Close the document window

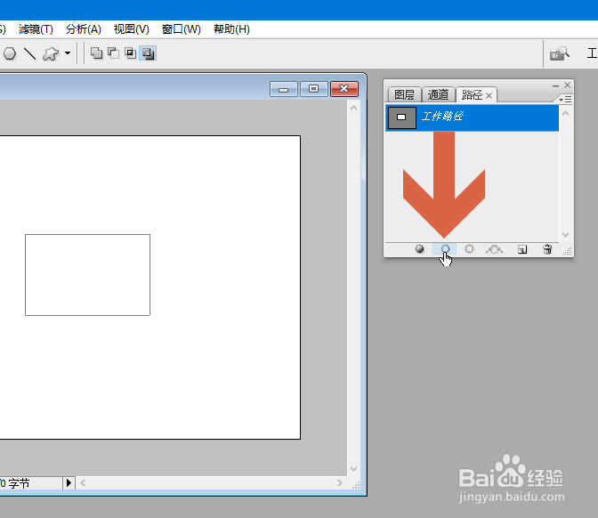coord(344,89)
